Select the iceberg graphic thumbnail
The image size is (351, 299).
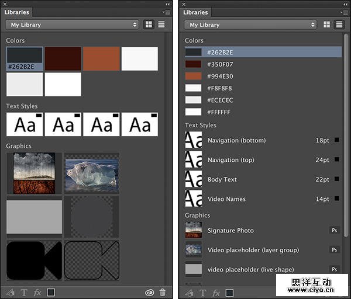click(x=92, y=173)
